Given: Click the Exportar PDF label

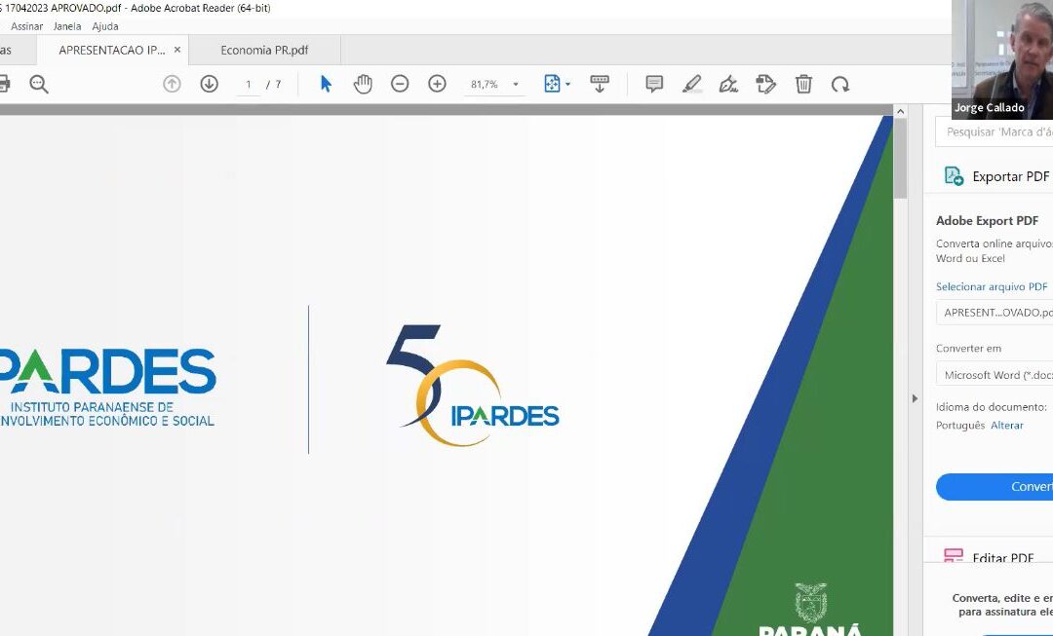Looking at the screenshot, I should click(x=1011, y=176).
